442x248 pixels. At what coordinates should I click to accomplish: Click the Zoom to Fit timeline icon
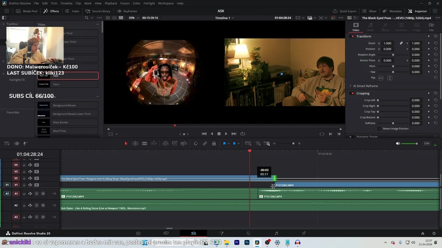pos(248,144)
